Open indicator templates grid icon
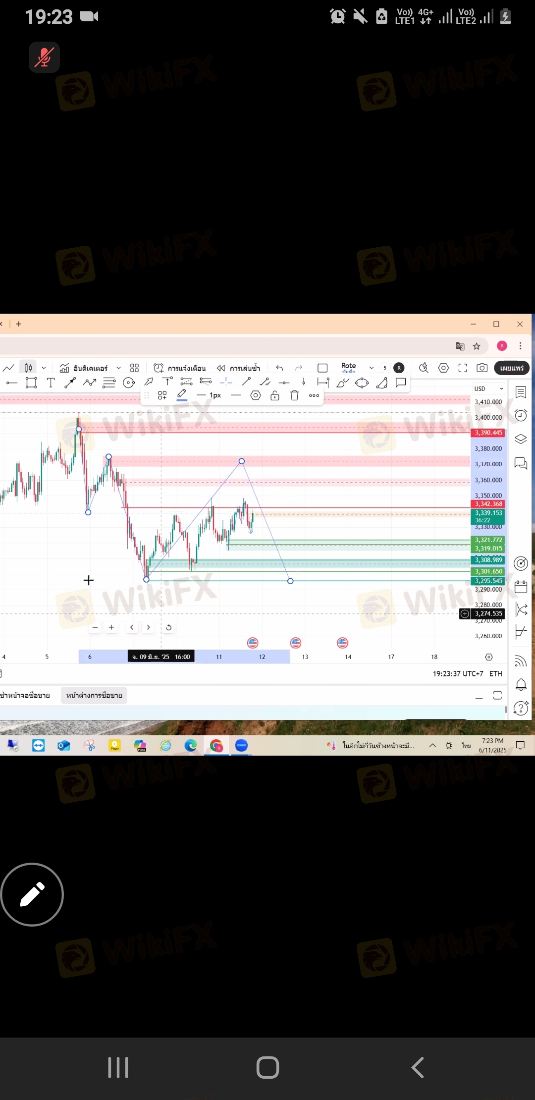Viewport: 535px width, 1100px height. point(134,368)
